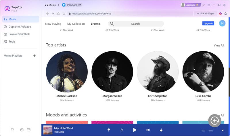The height and width of the screenshot is (136, 230).
Task: Click The Strike artist name in player
Action: (x=59, y=132)
